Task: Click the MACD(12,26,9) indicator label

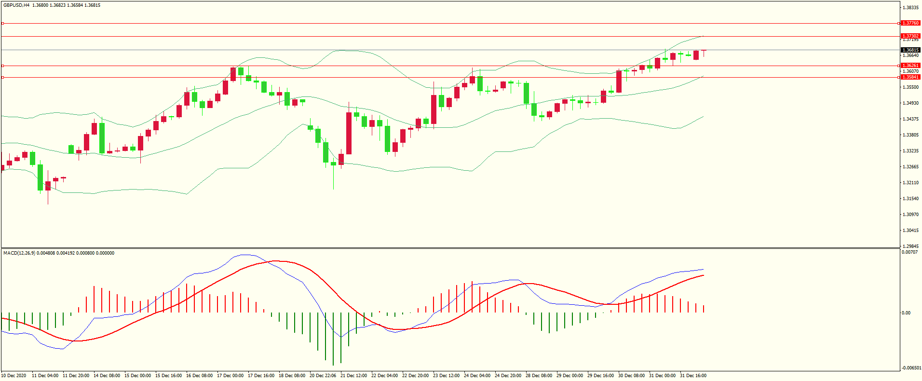Action: 19,253
